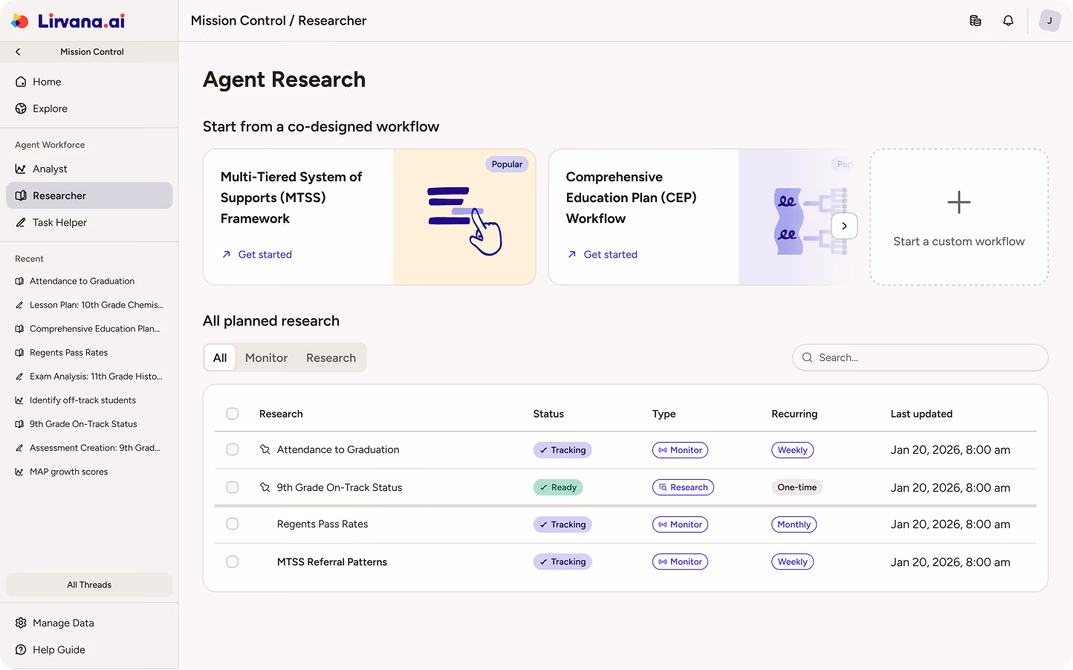This screenshot has height=670, width=1073.
Task: Start a custom workflow
Action: click(959, 217)
